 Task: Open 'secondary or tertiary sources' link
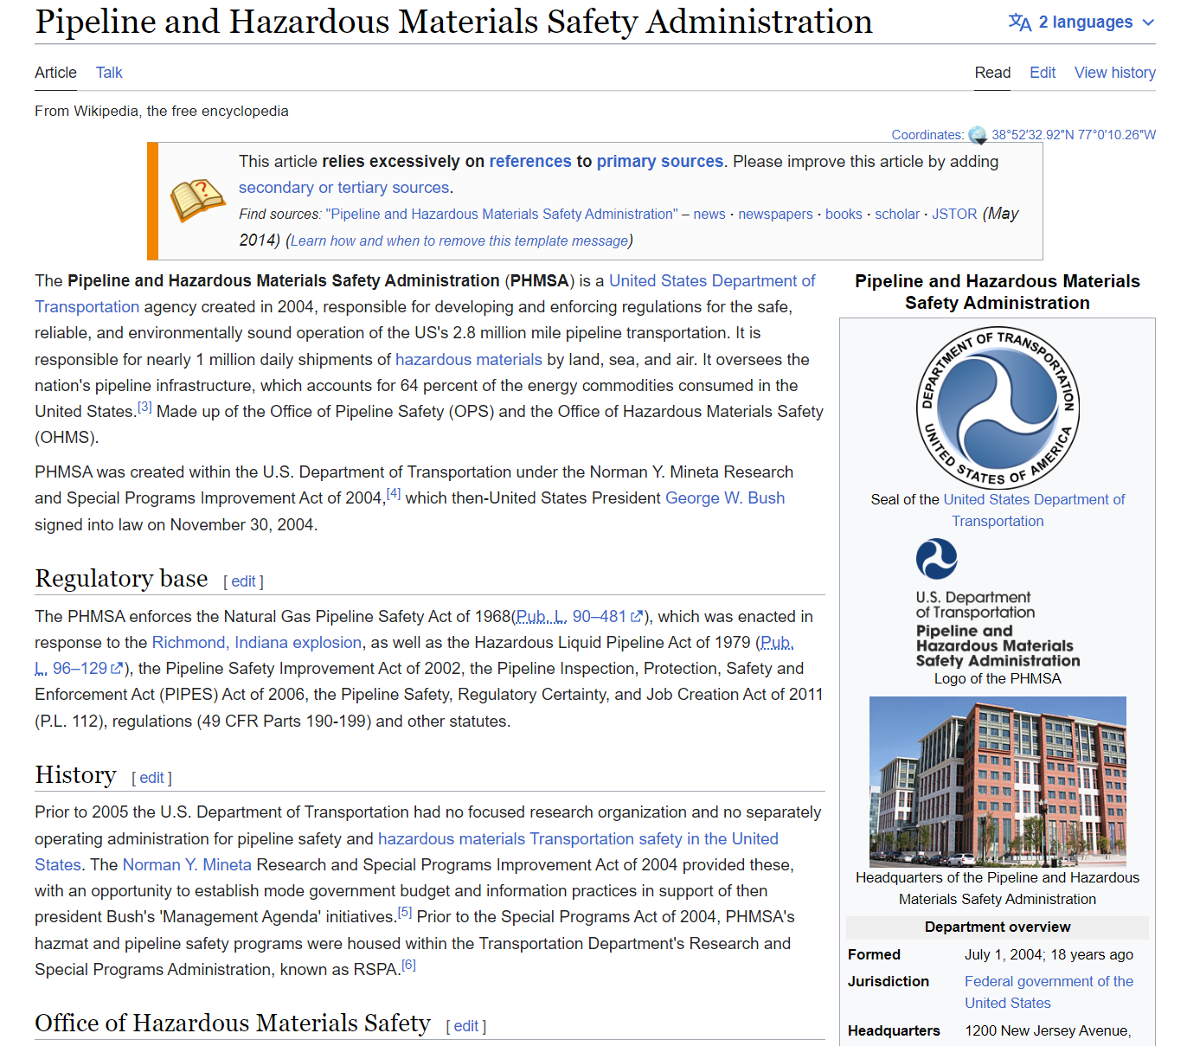tap(344, 188)
